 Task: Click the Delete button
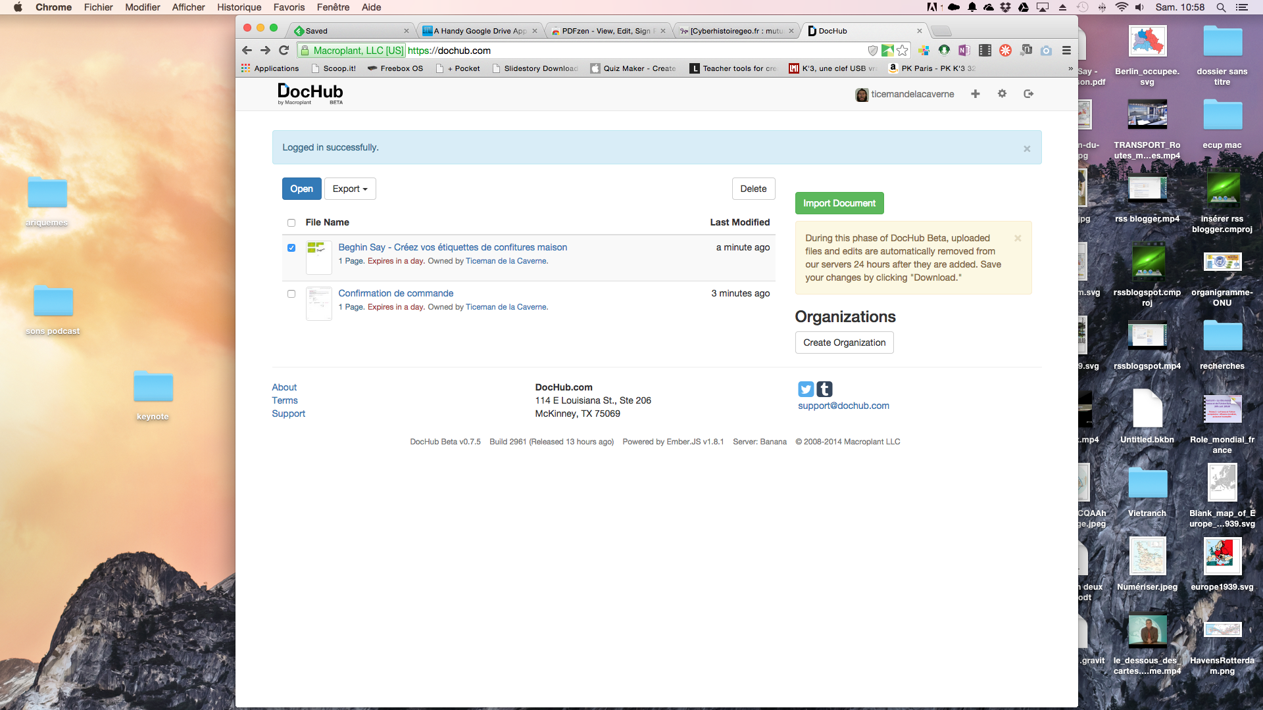tap(754, 189)
